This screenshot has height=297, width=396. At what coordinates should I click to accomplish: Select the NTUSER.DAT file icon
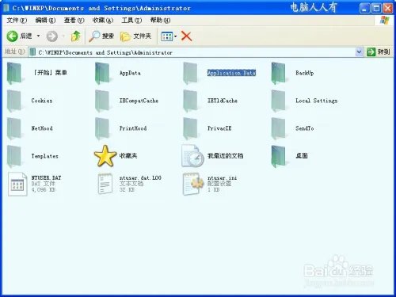(x=17, y=184)
